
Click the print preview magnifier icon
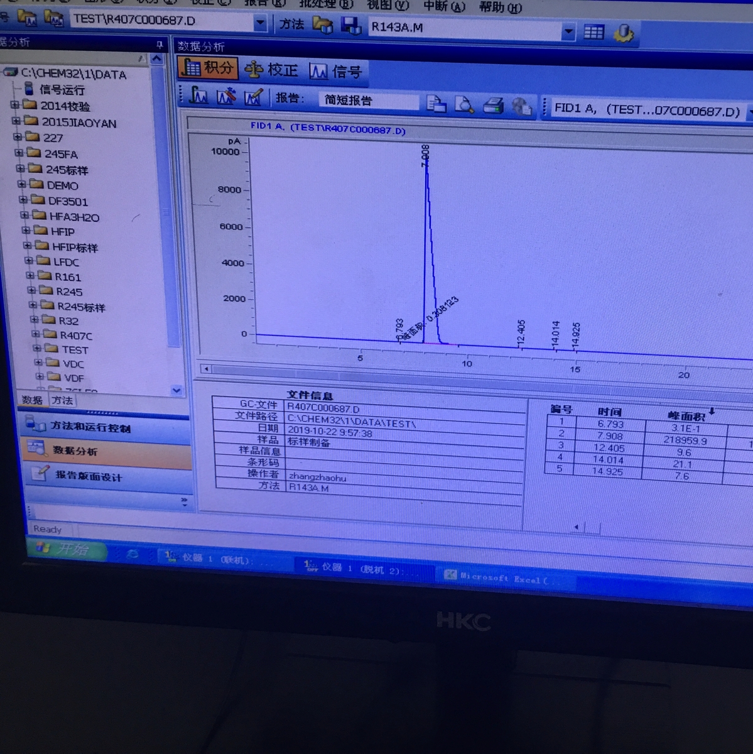click(464, 104)
